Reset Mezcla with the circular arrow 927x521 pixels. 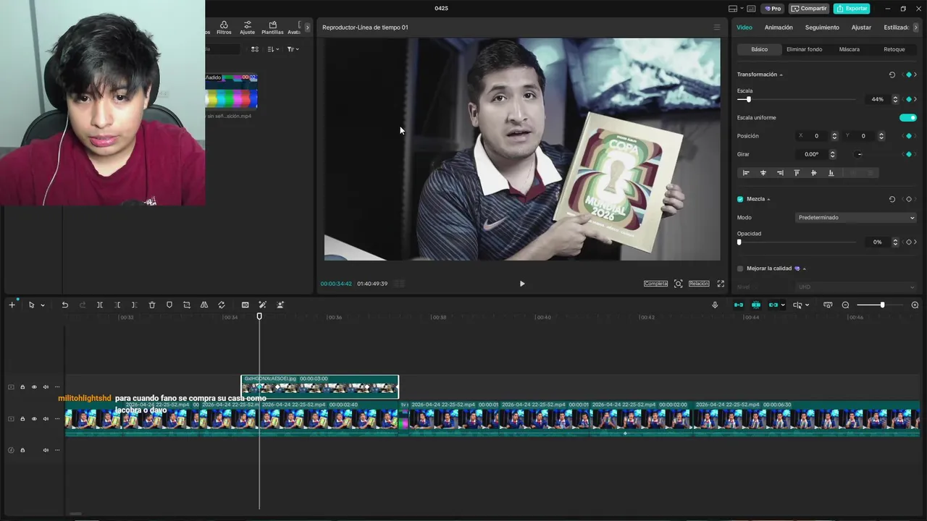892,199
